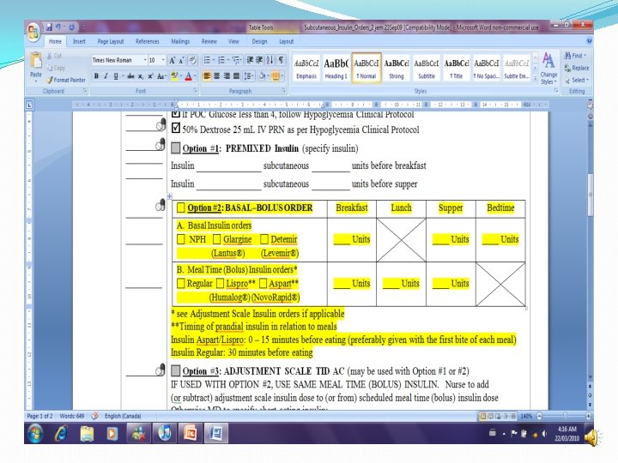618x463 pixels.
Task: Switch to the Page Layout tab
Action: coord(111,41)
